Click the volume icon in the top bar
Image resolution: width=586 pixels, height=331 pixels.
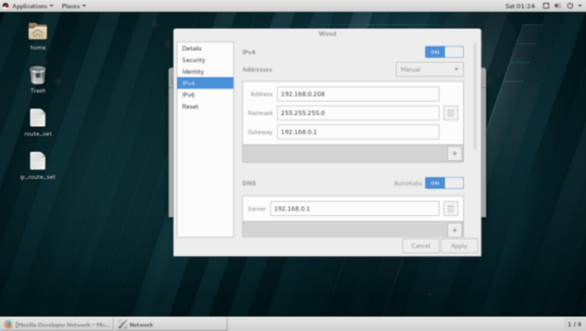pos(558,6)
